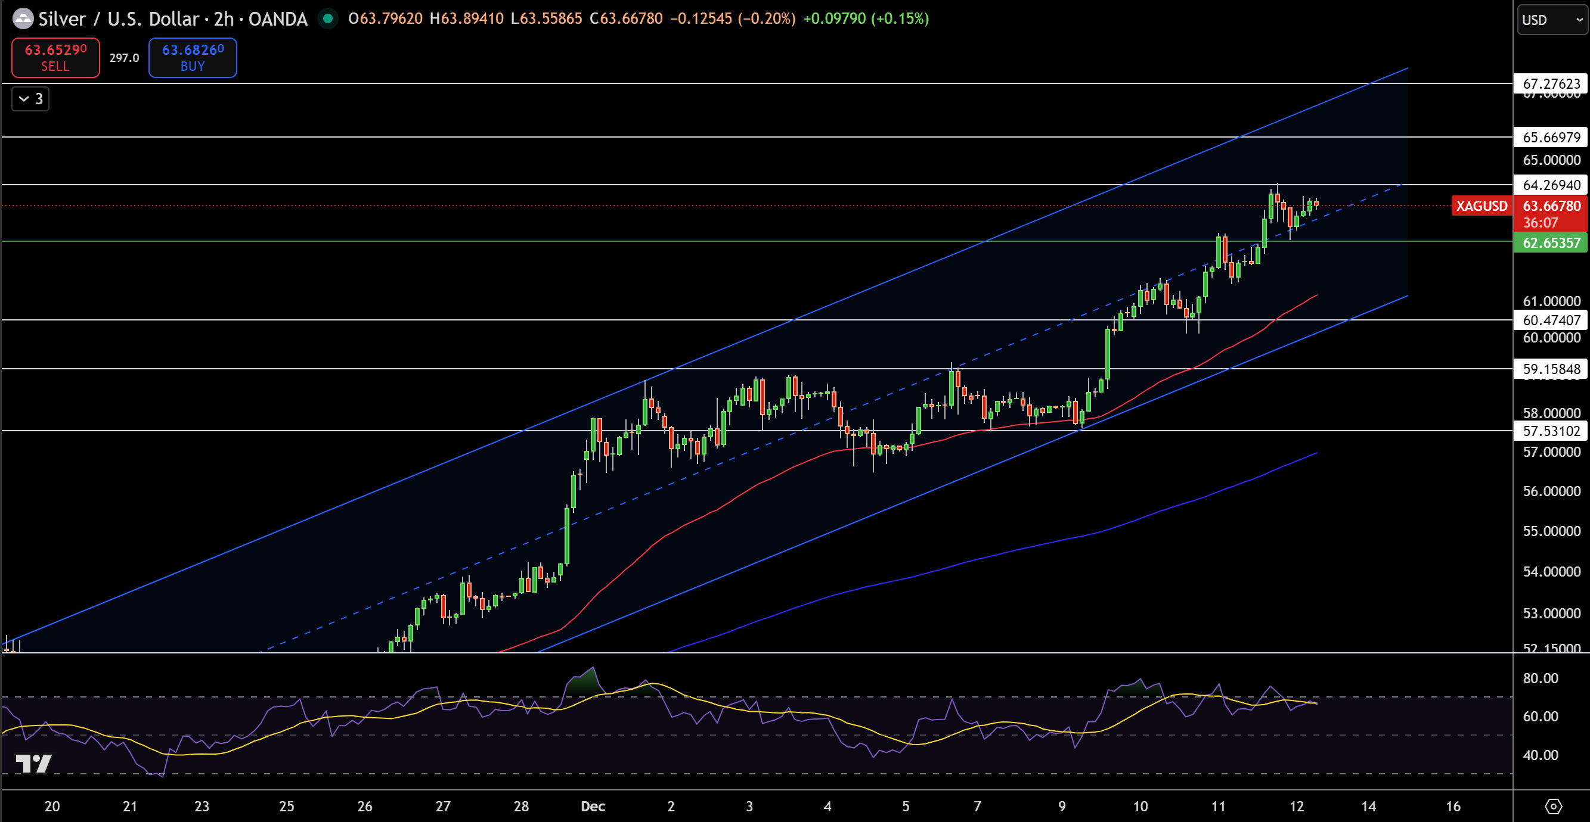Click the BUY button showing 63.6826
This screenshot has width=1590, height=822.
(x=192, y=57)
